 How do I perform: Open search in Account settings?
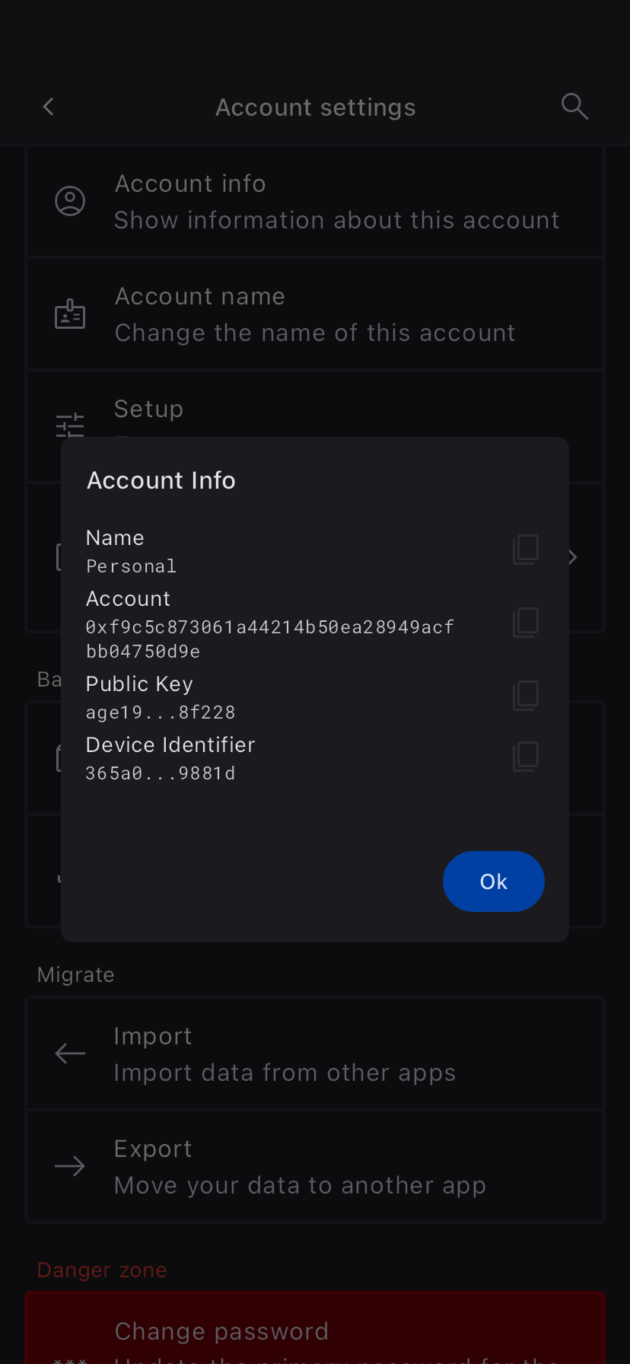coord(574,107)
